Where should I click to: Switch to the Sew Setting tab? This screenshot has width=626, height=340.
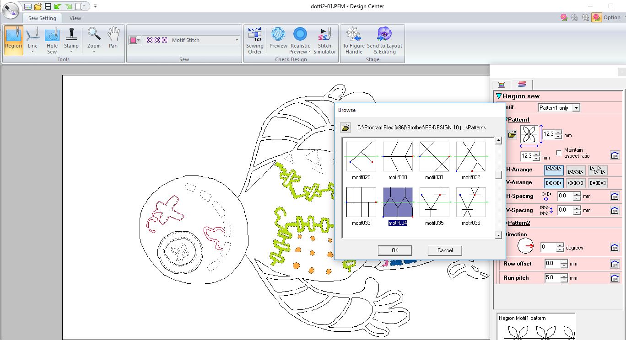point(42,18)
